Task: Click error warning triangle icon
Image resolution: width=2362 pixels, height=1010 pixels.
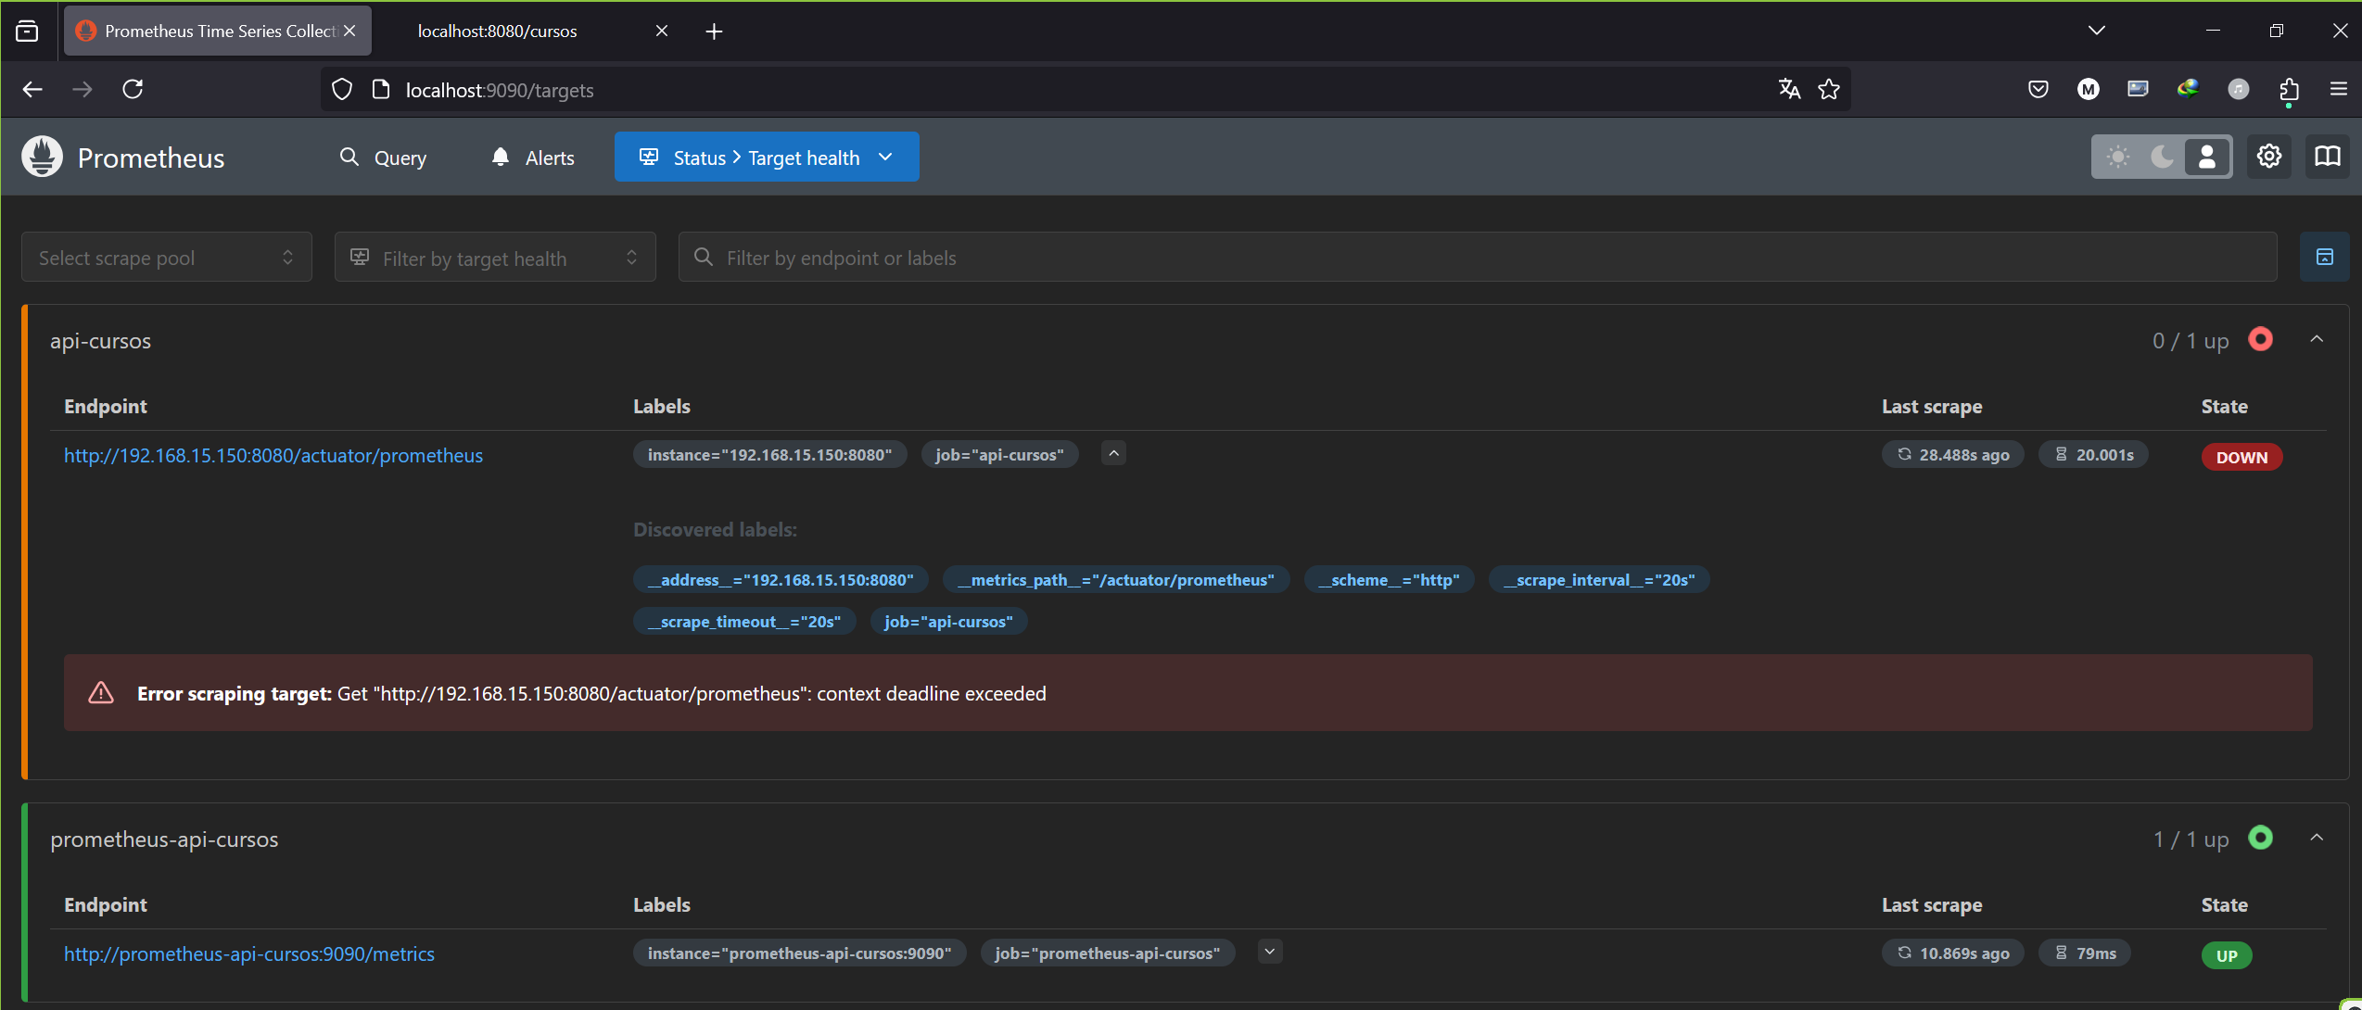Action: pos(101,693)
